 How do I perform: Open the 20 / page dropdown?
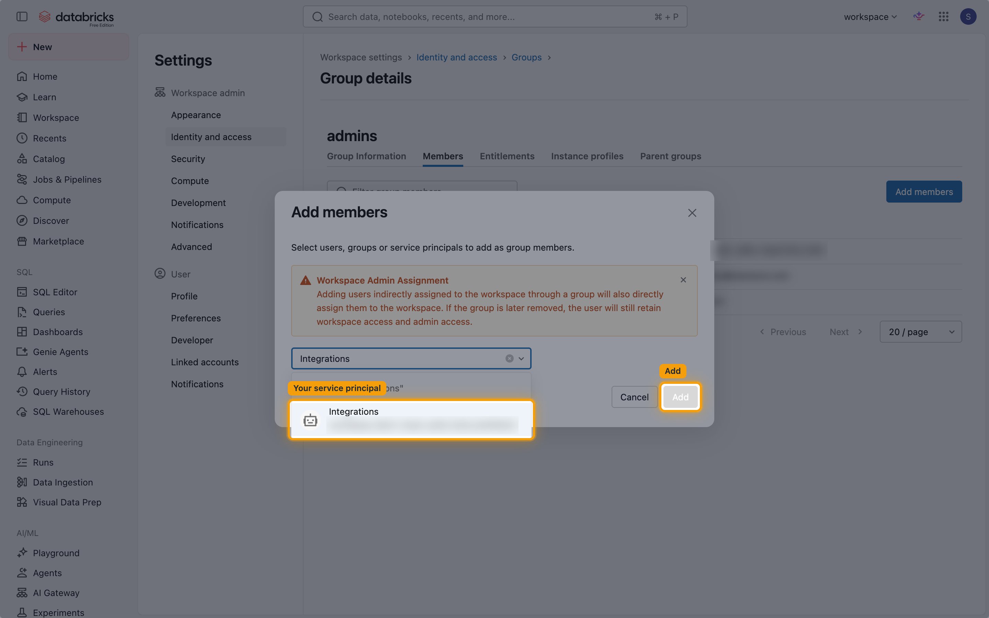pos(920,332)
